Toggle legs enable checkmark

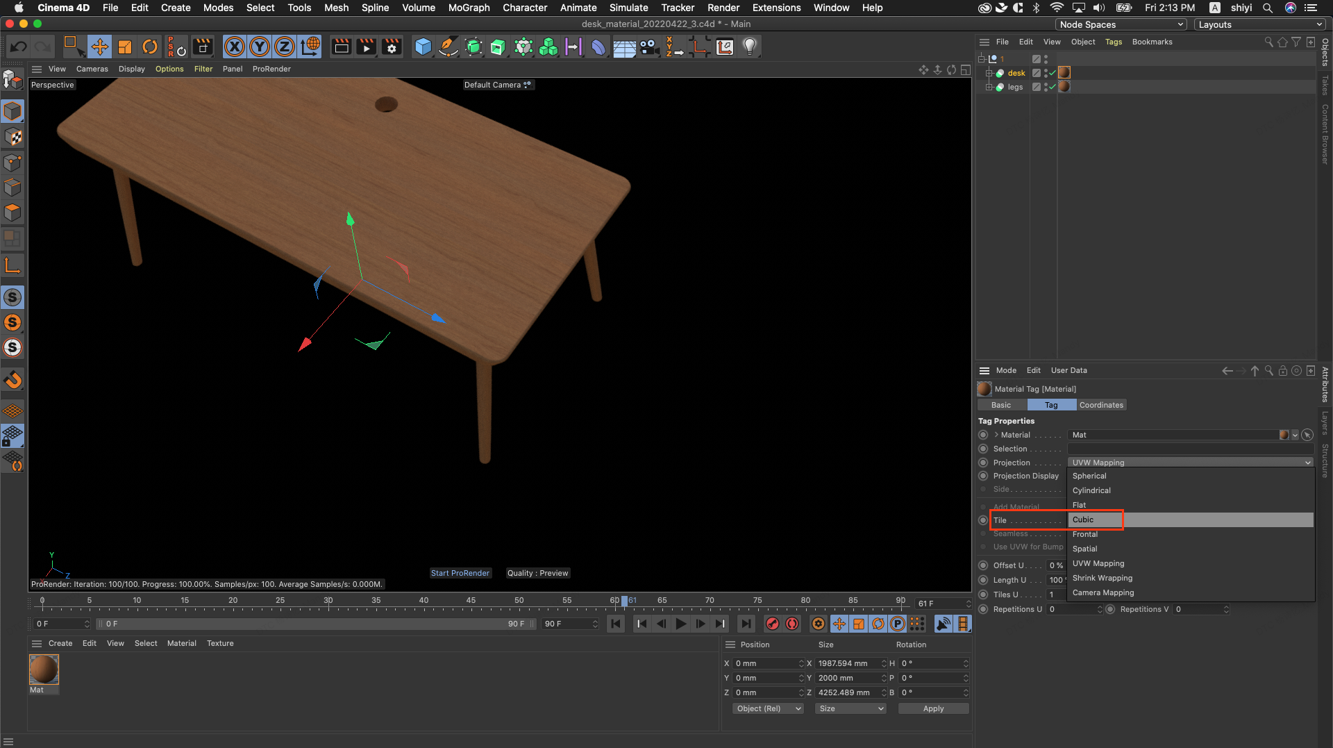(x=1053, y=87)
